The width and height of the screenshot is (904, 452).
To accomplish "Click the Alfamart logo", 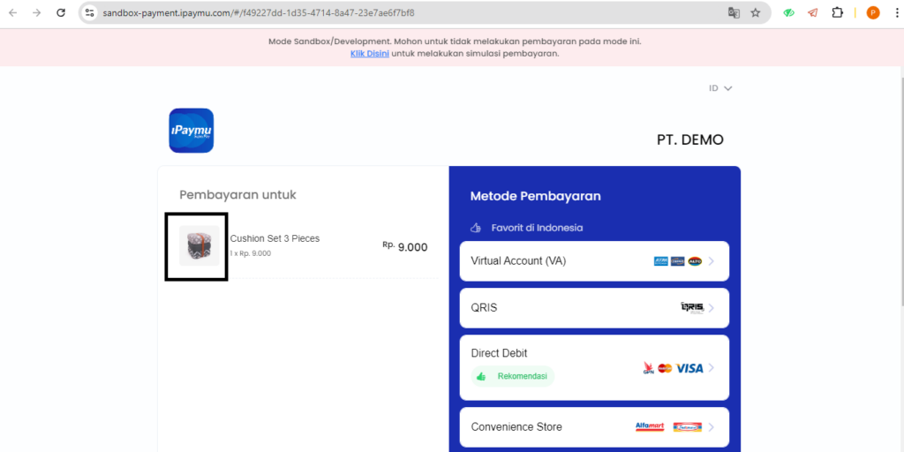I will (649, 427).
